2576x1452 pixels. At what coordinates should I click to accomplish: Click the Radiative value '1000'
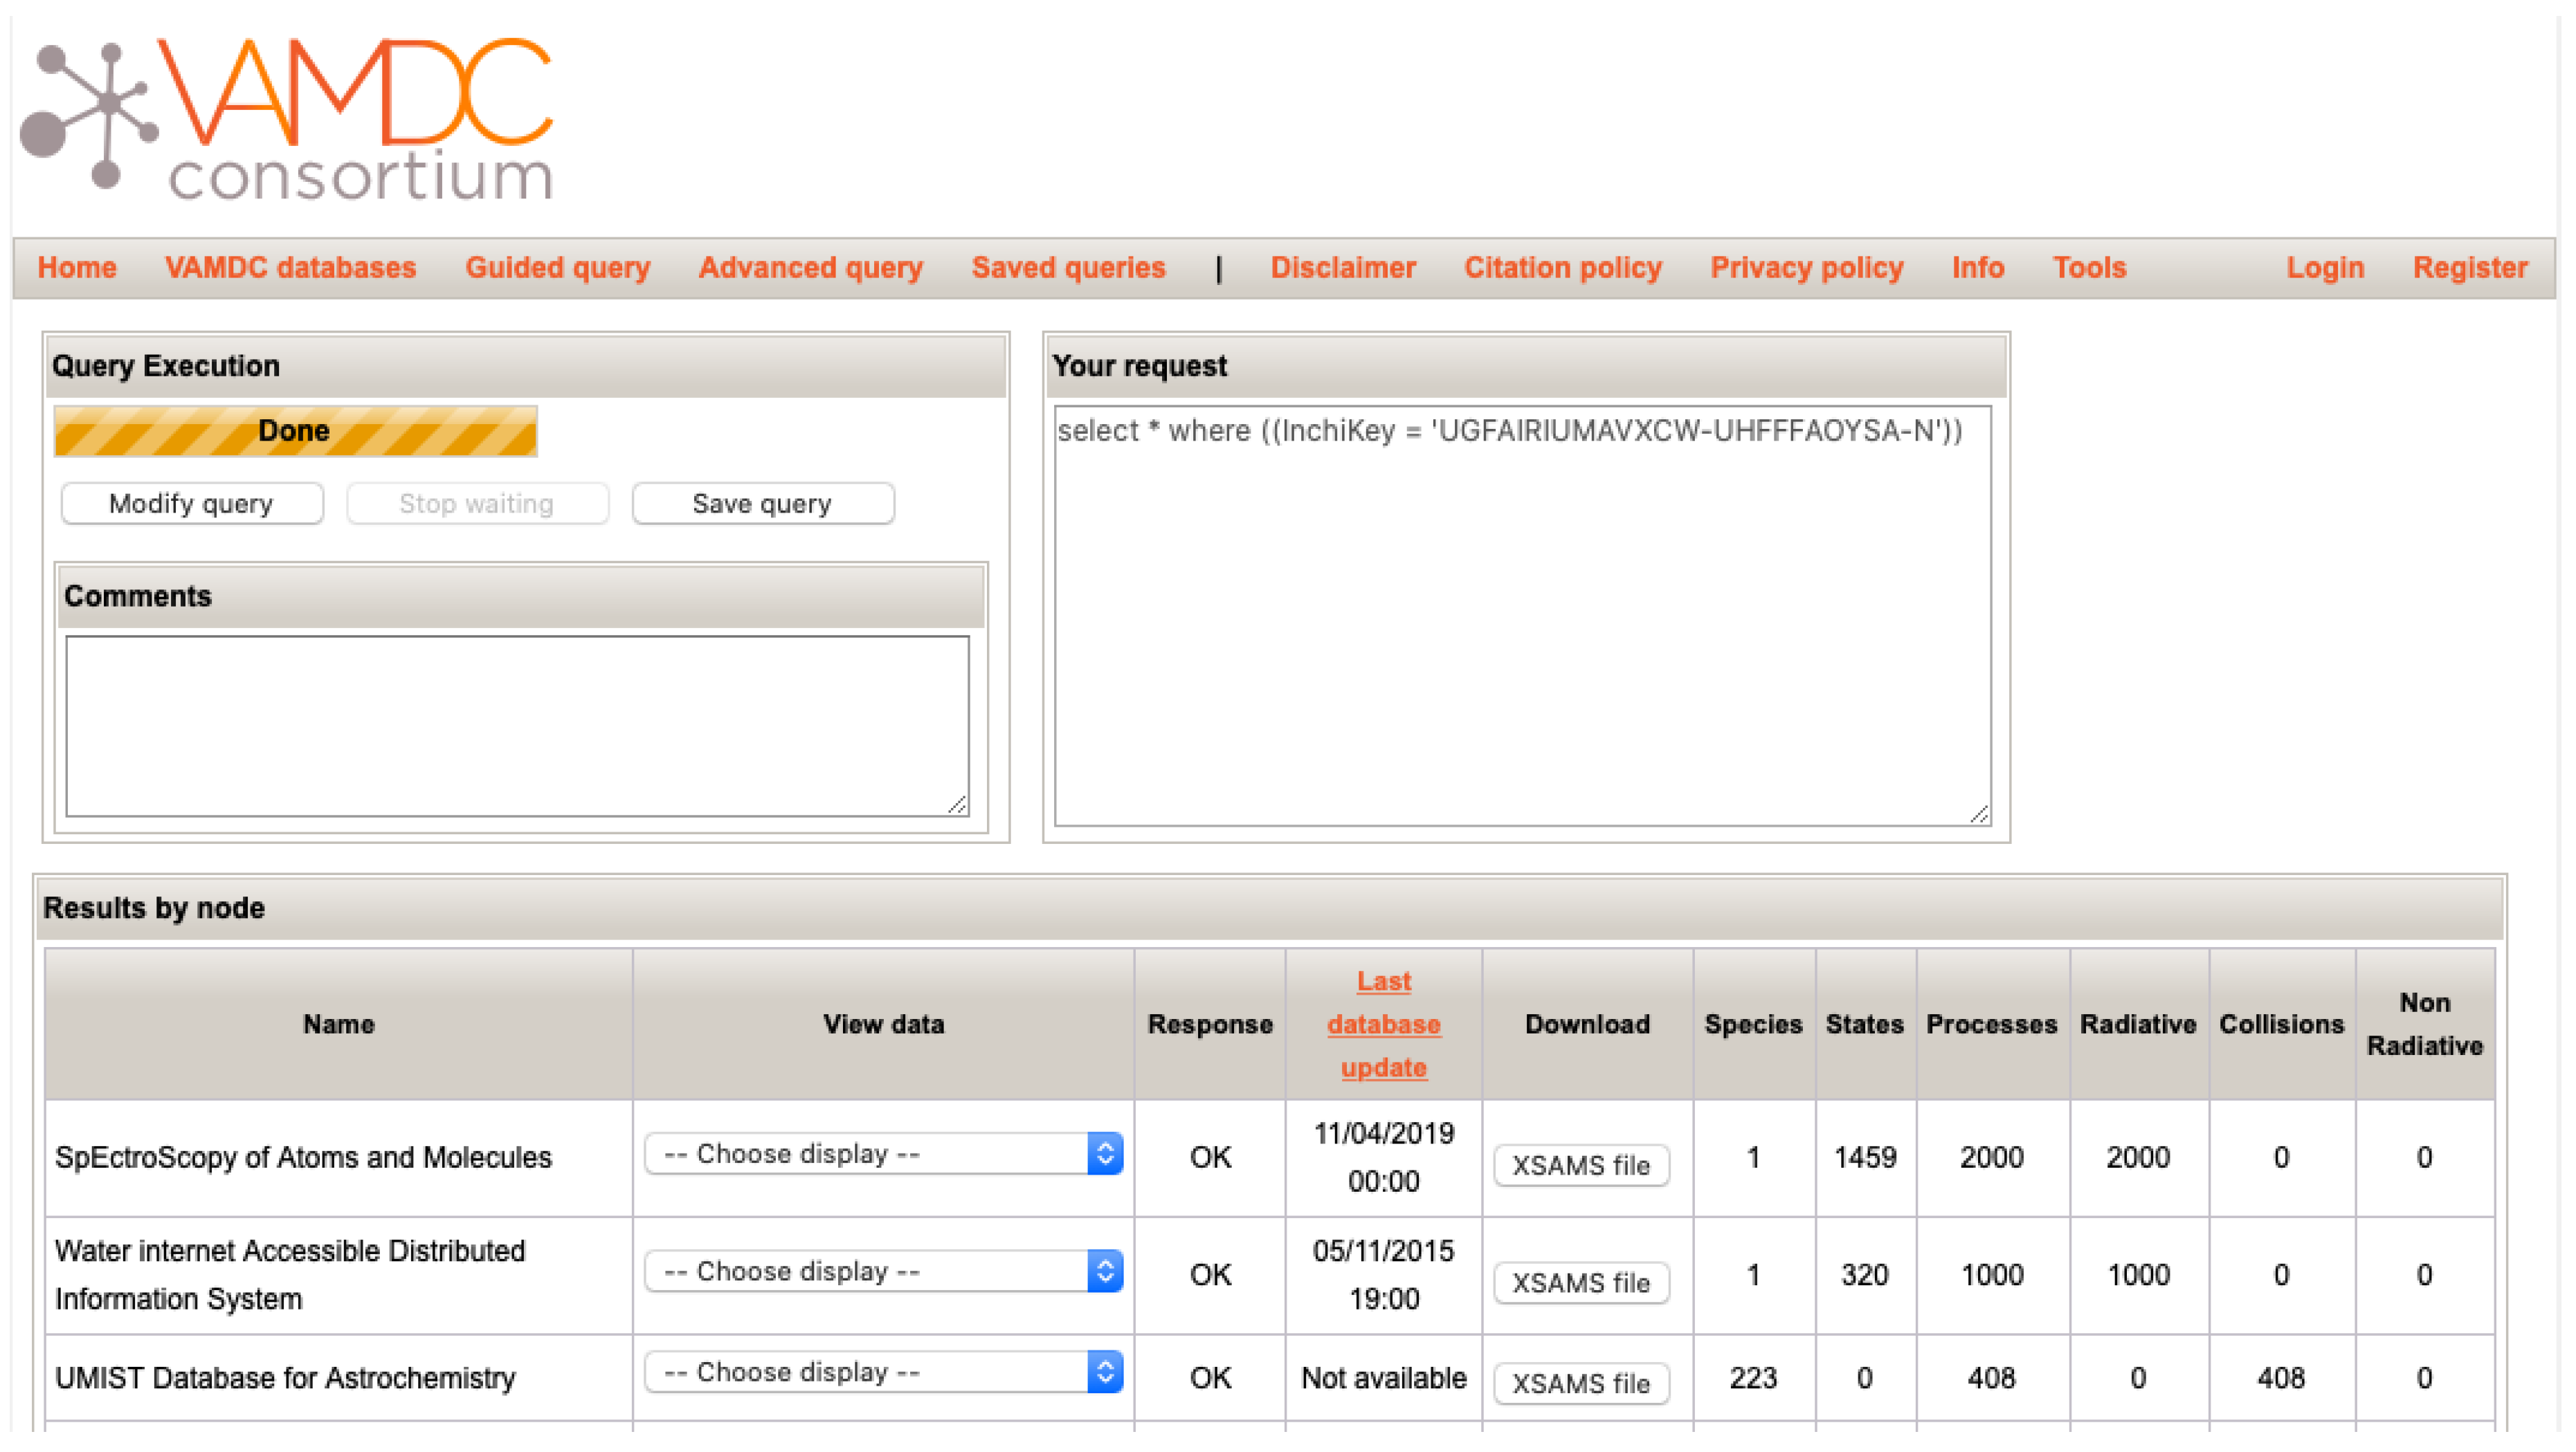point(2138,1275)
